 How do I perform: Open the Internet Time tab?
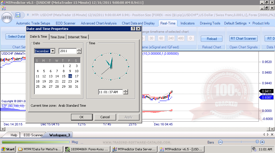click(77, 37)
